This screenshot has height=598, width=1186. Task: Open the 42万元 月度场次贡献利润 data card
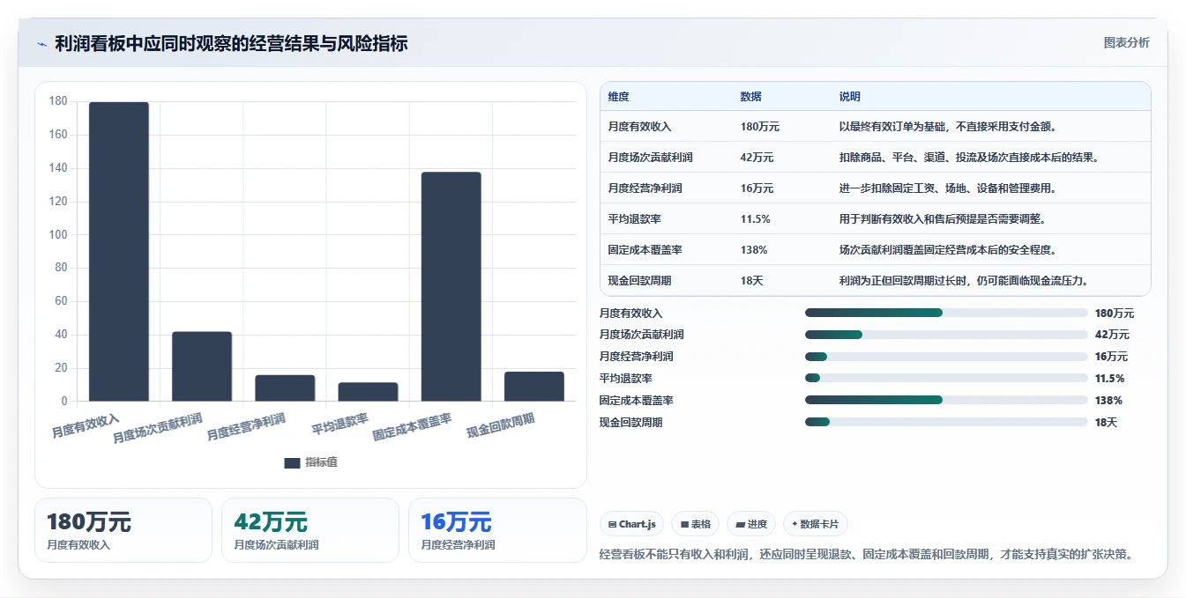point(310,530)
